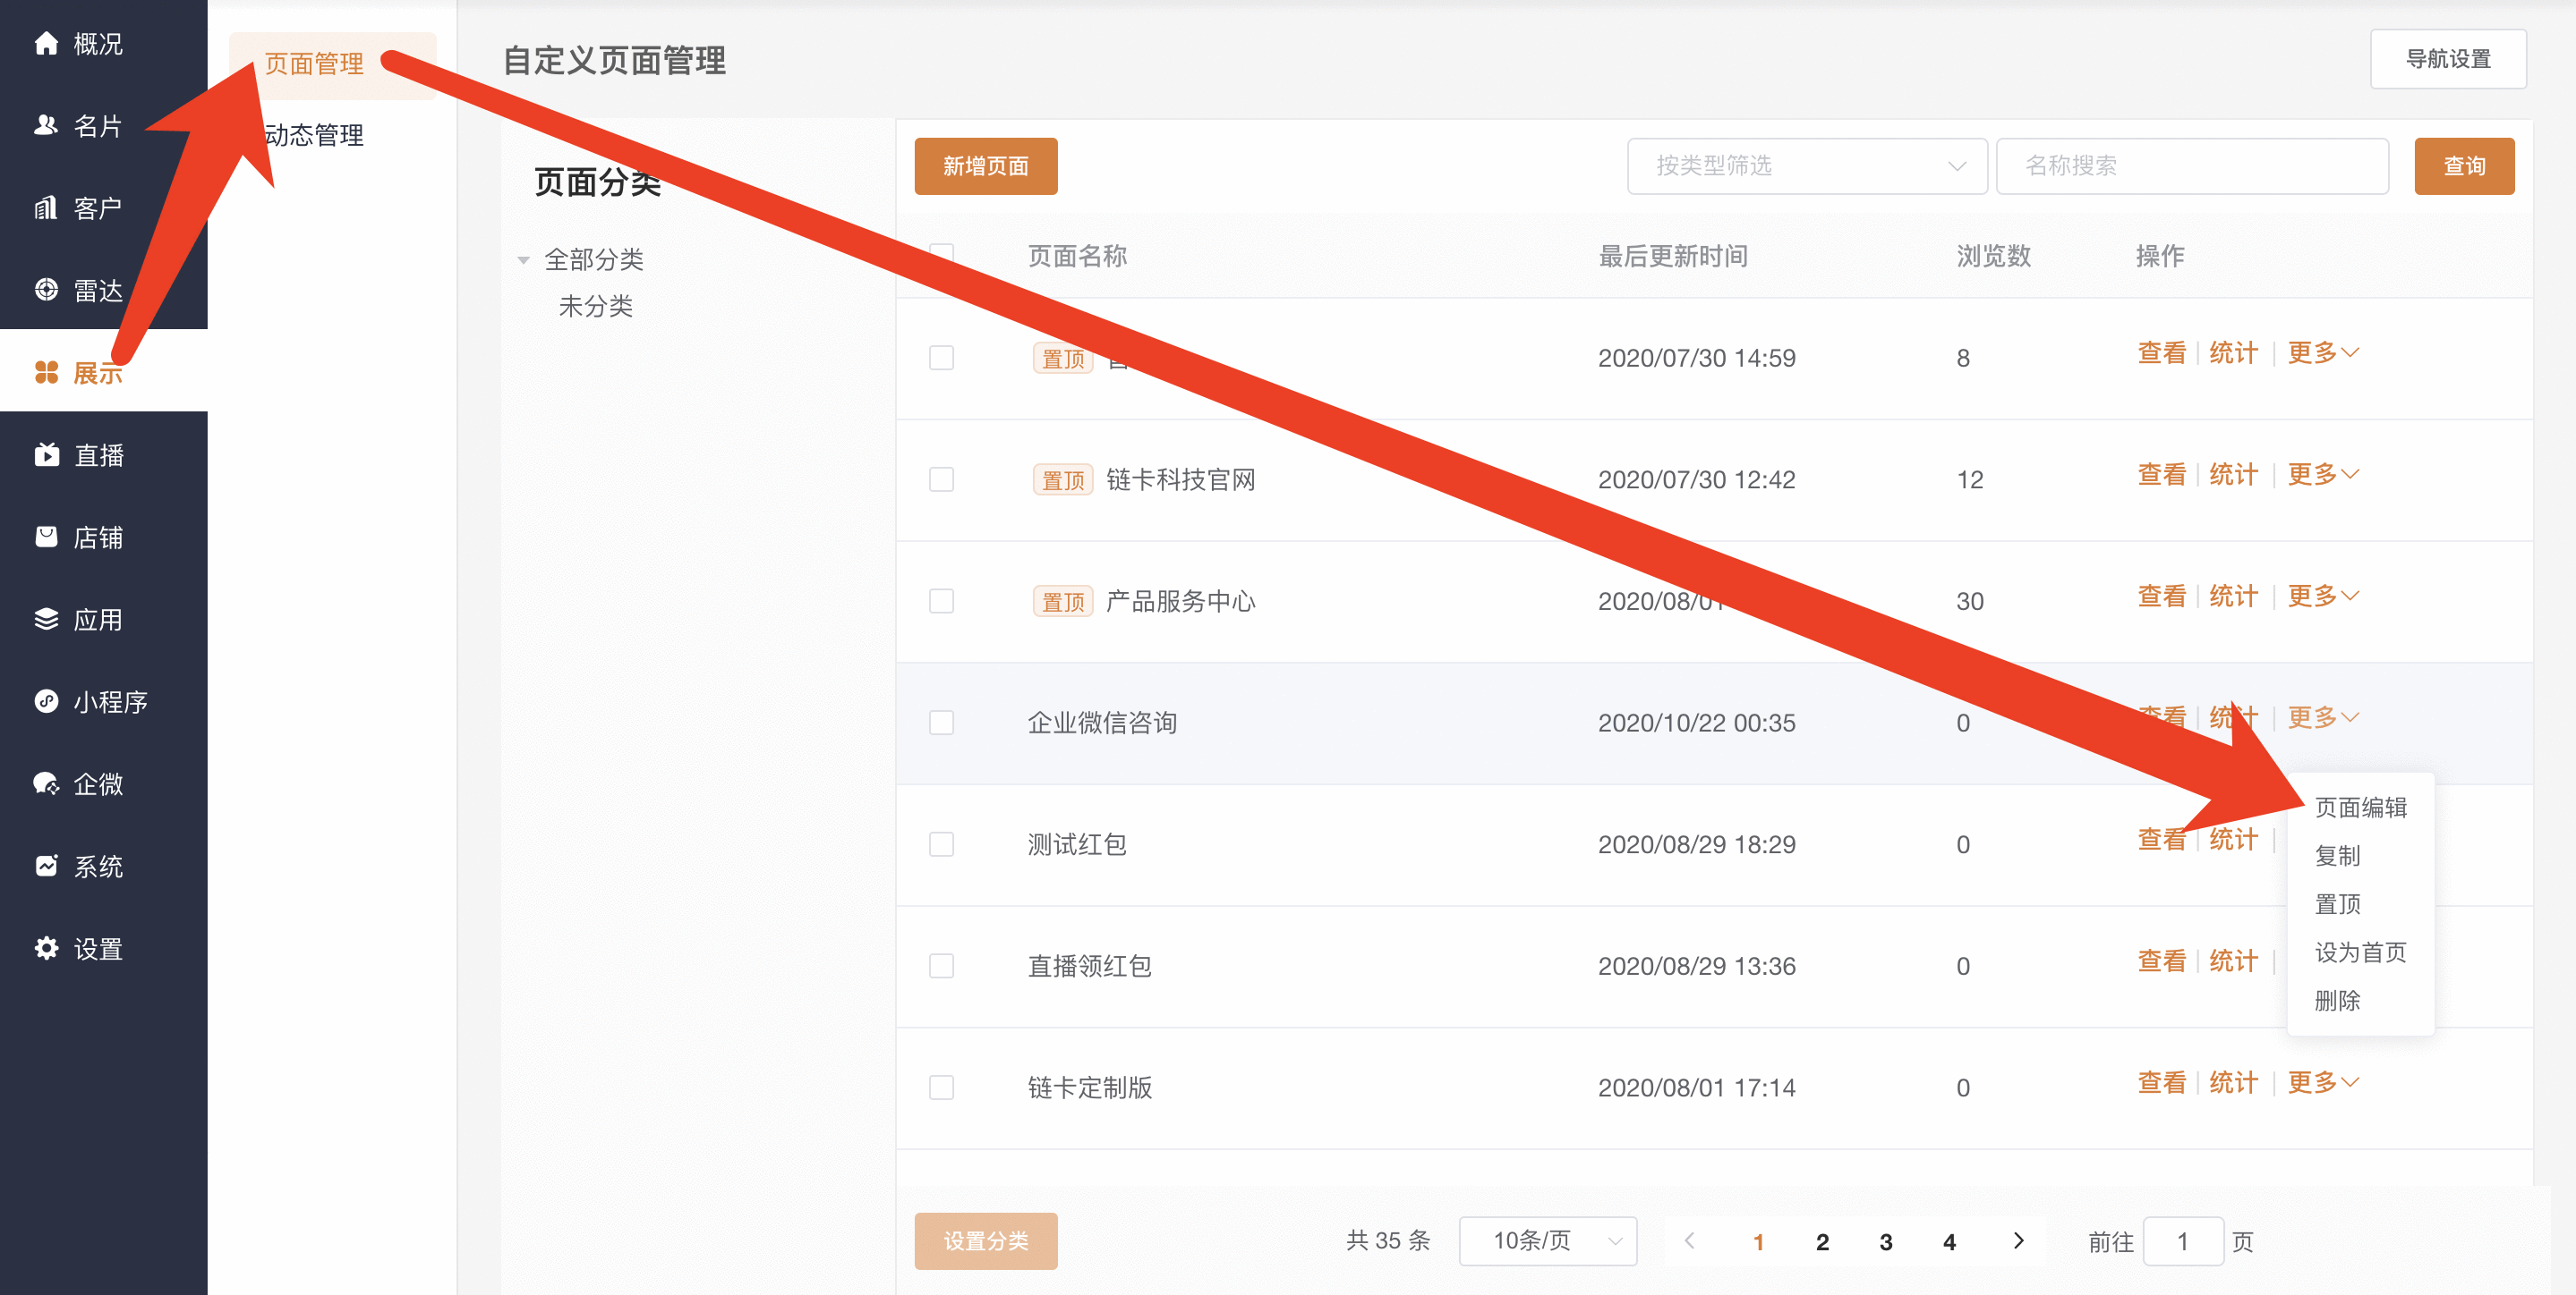Open the 雷达 radar icon

tap(46, 290)
